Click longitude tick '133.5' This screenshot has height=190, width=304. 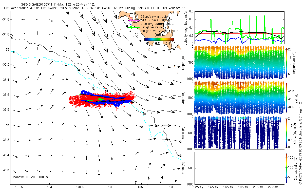pos(19,187)
